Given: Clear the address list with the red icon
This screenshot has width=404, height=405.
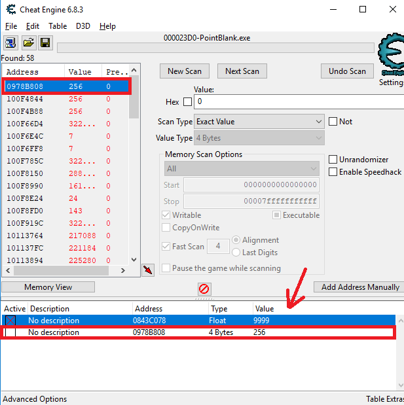Looking at the screenshot, I should 204,289.
